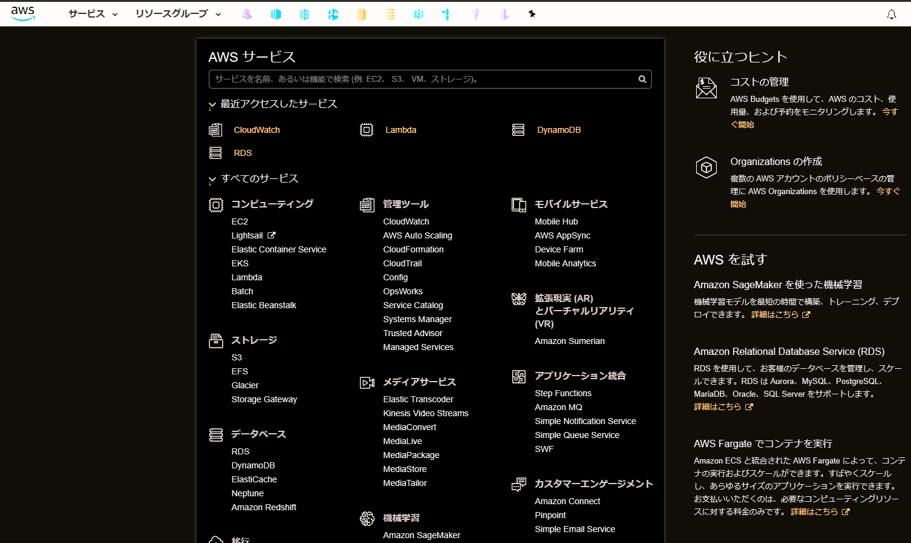Open Kinesis Video Streams
911x543 pixels.
[x=425, y=413]
